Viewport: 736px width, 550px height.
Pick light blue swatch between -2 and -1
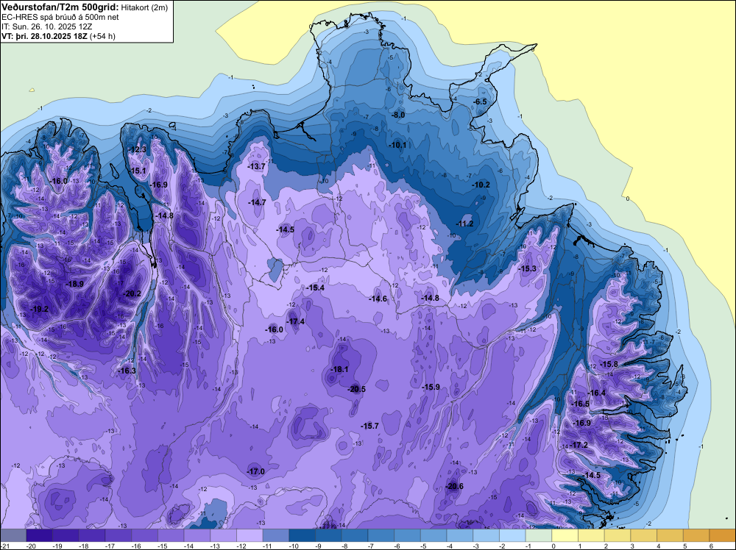point(512,535)
